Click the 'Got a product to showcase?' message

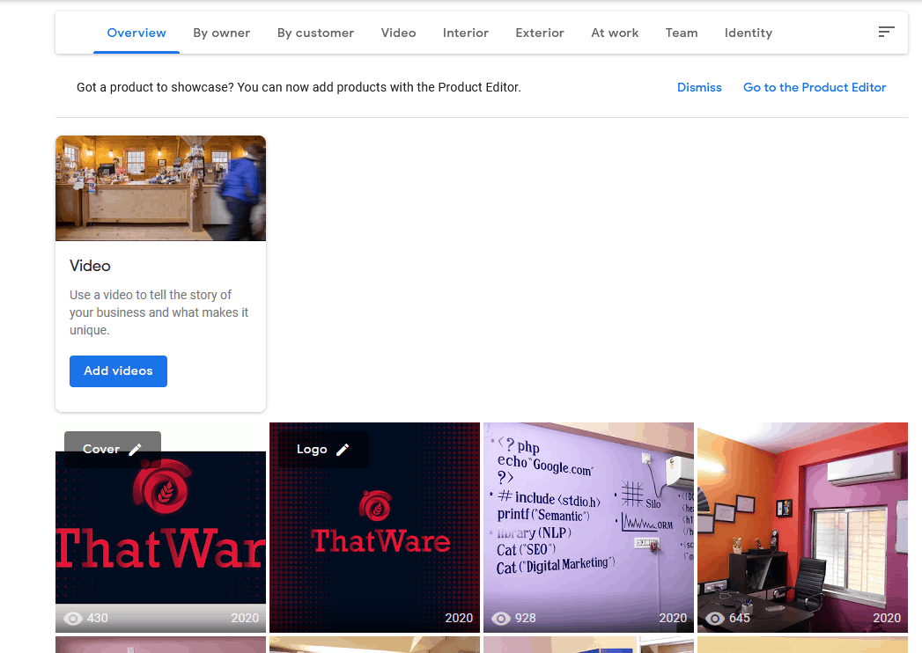point(299,88)
